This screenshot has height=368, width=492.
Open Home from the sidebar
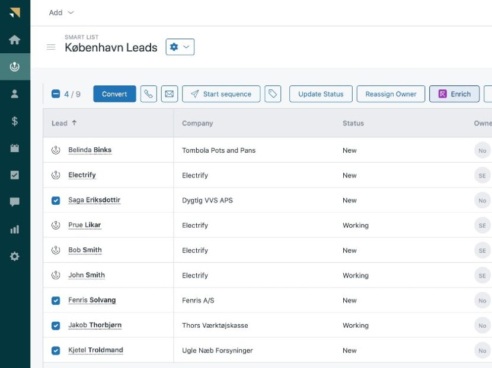click(15, 40)
